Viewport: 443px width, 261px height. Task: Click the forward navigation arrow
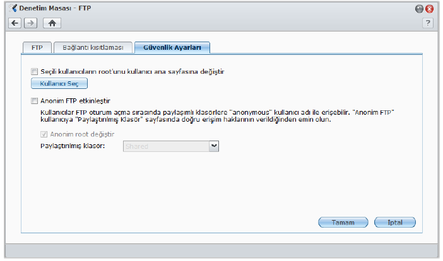coord(30,23)
